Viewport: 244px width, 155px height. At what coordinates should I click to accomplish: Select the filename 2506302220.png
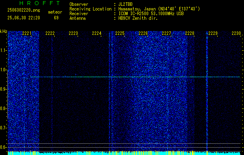[x=24, y=10]
